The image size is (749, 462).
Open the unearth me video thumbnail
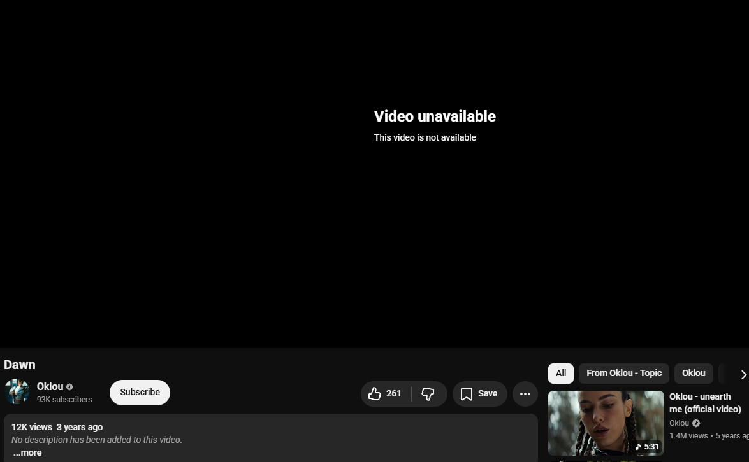click(606, 423)
